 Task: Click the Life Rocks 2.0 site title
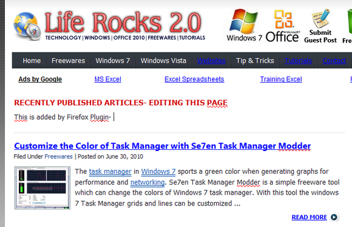click(123, 23)
